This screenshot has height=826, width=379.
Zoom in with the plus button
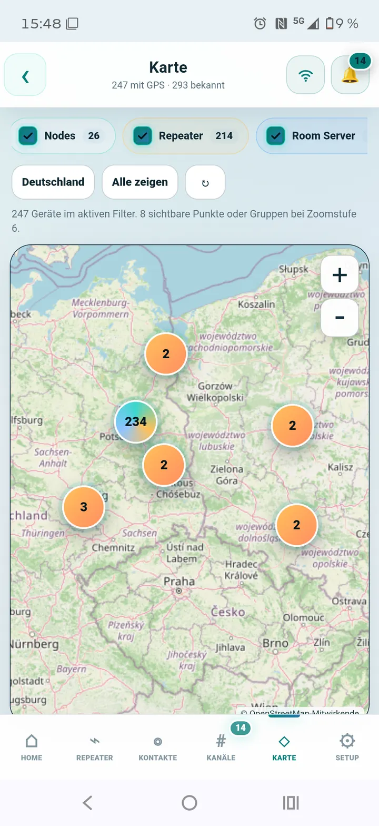tap(340, 274)
